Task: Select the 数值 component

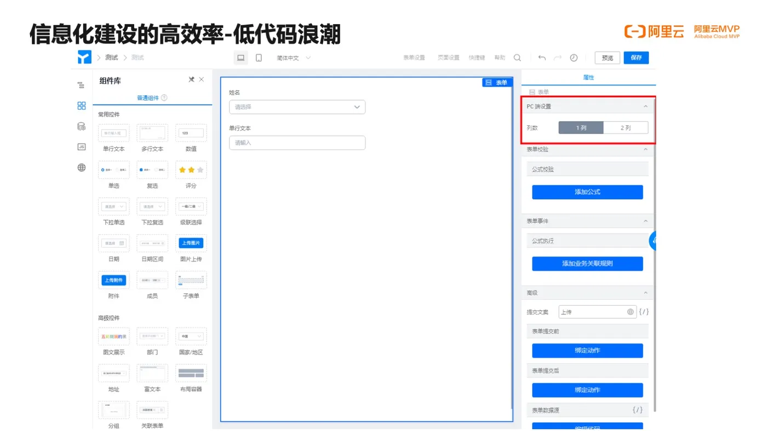Action: click(x=191, y=138)
